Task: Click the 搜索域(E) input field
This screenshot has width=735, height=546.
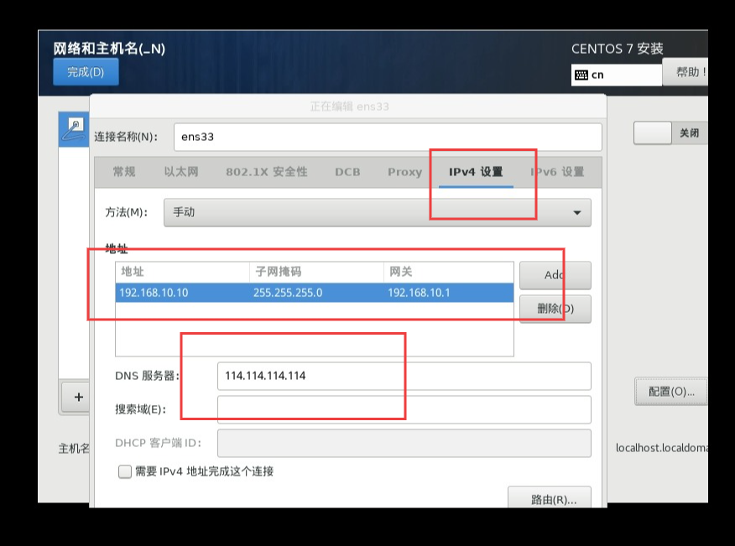Action: 404,409
